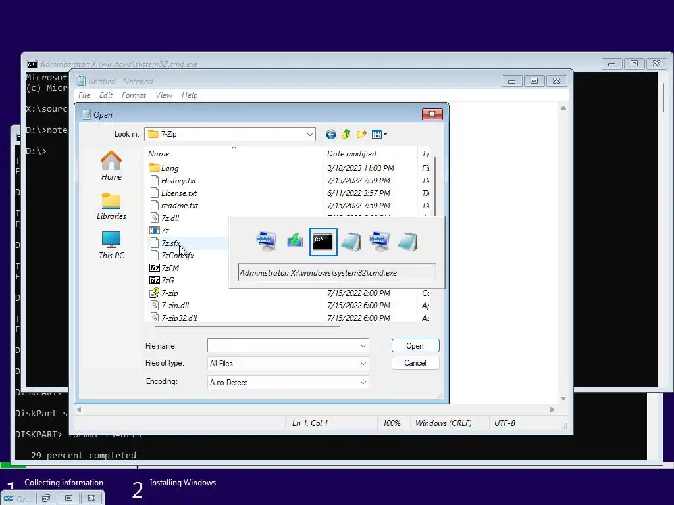The height and width of the screenshot is (505, 674).
Task: Select the 7-zip32.dll file
Action: tap(174, 318)
